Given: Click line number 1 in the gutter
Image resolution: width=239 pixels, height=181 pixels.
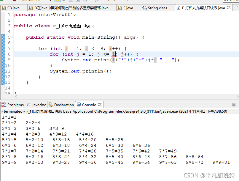Looking at the screenshot, I should [x=9, y=15].
